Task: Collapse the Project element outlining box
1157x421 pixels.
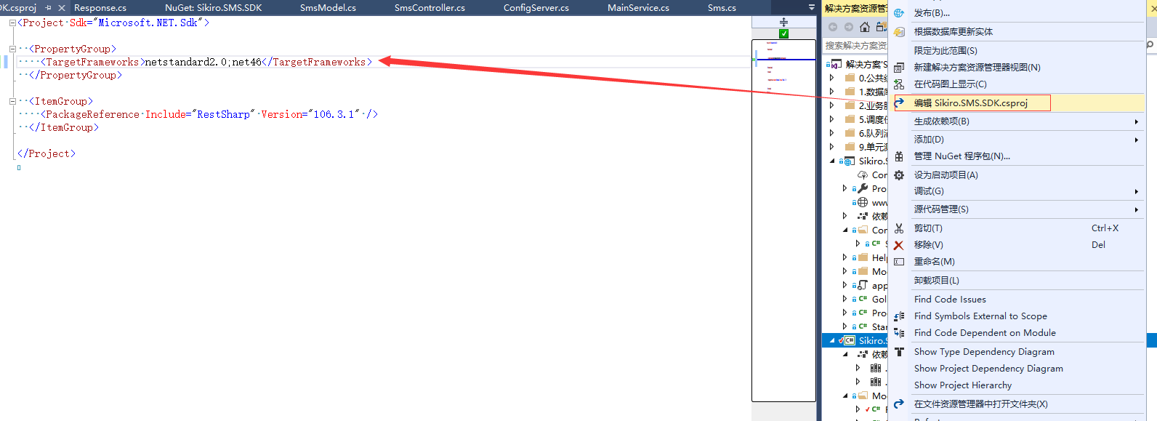Action: (12, 23)
